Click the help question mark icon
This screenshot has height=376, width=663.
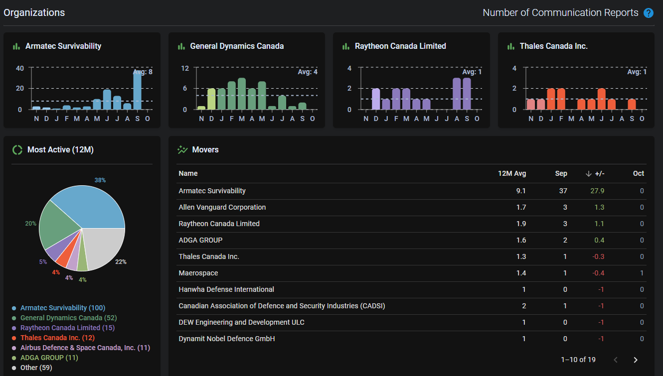tap(649, 13)
